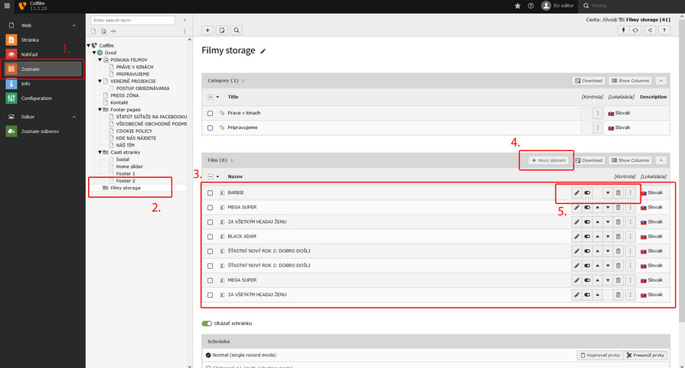Collapse the Colfilm root tree node
The width and height of the screenshot is (685, 368).
pos(89,45)
